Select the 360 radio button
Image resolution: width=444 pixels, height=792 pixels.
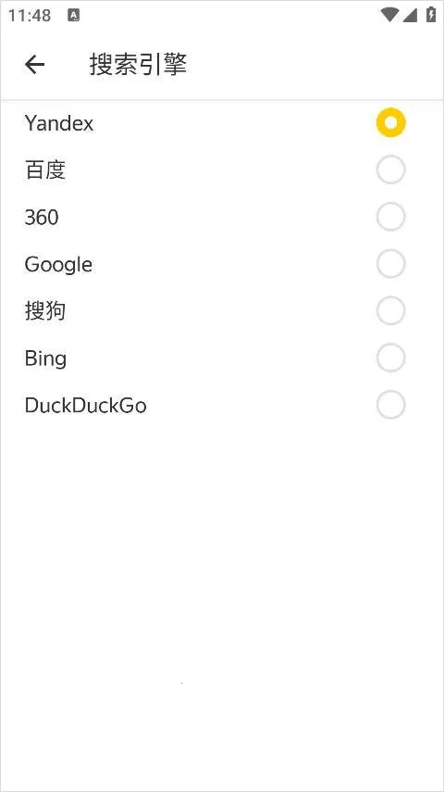pyautogui.click(x=390, y=217)
